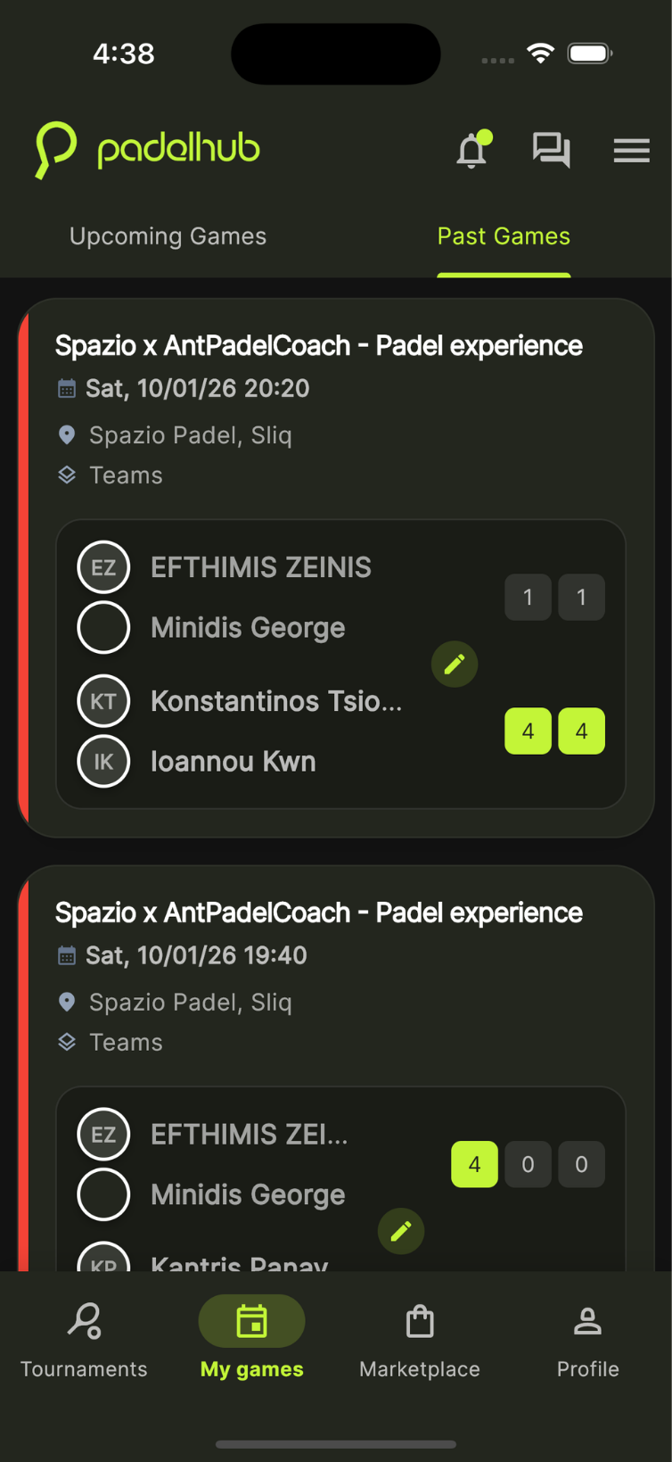Tap green score 4 in the 19:40 game
This screenshot has height=1462, width=672.
(474, 1164)
